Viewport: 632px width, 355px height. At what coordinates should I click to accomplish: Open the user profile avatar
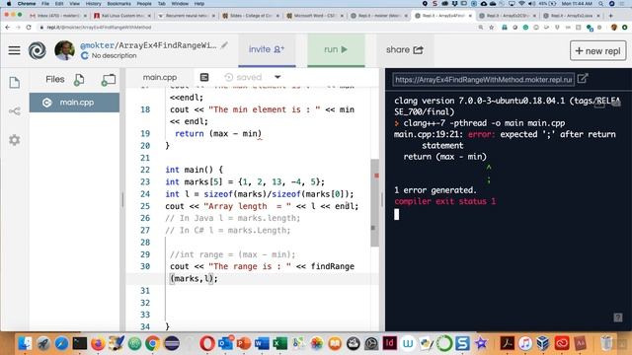[x=64, y=50]
